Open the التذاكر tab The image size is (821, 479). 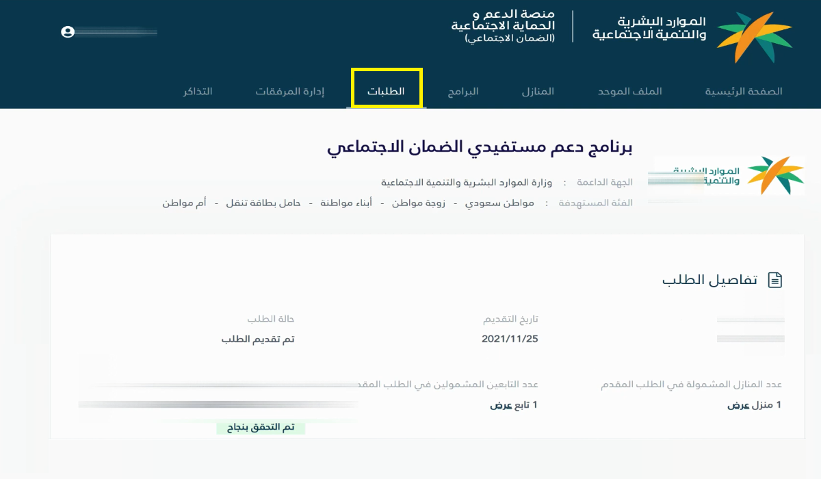point(198,92)
